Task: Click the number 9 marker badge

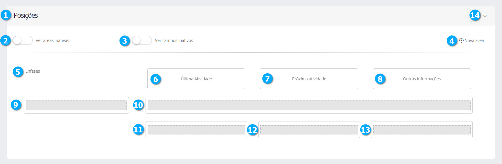Action: click(16, 105)
